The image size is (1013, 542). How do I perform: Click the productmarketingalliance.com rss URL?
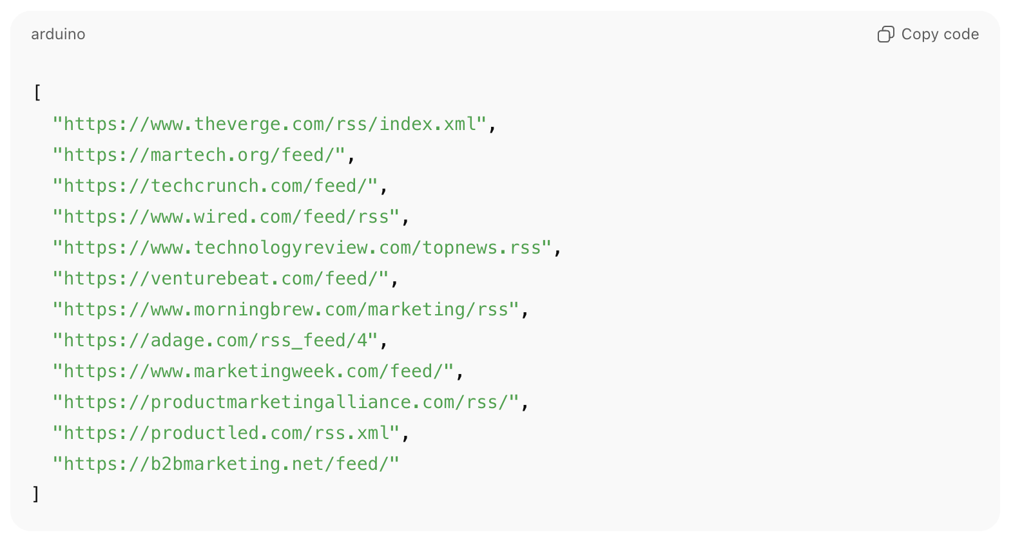click(286, 402)
